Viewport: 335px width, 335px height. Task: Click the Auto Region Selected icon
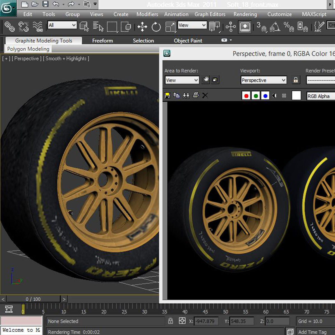(x=215, y=80)
